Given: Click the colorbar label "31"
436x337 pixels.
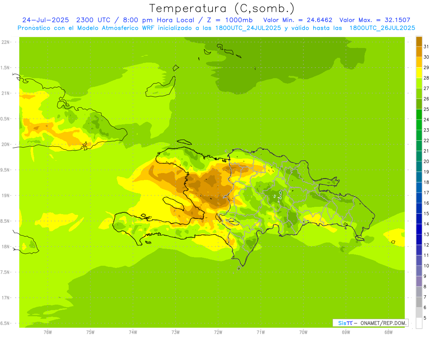Looking at the screenshot, I should [426, 47].
